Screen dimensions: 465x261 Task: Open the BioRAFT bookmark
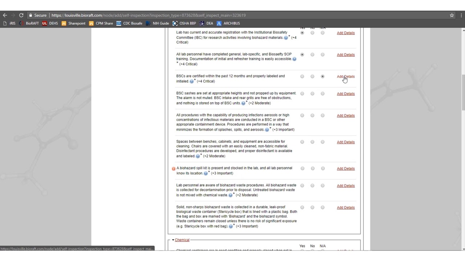(29, 23)
